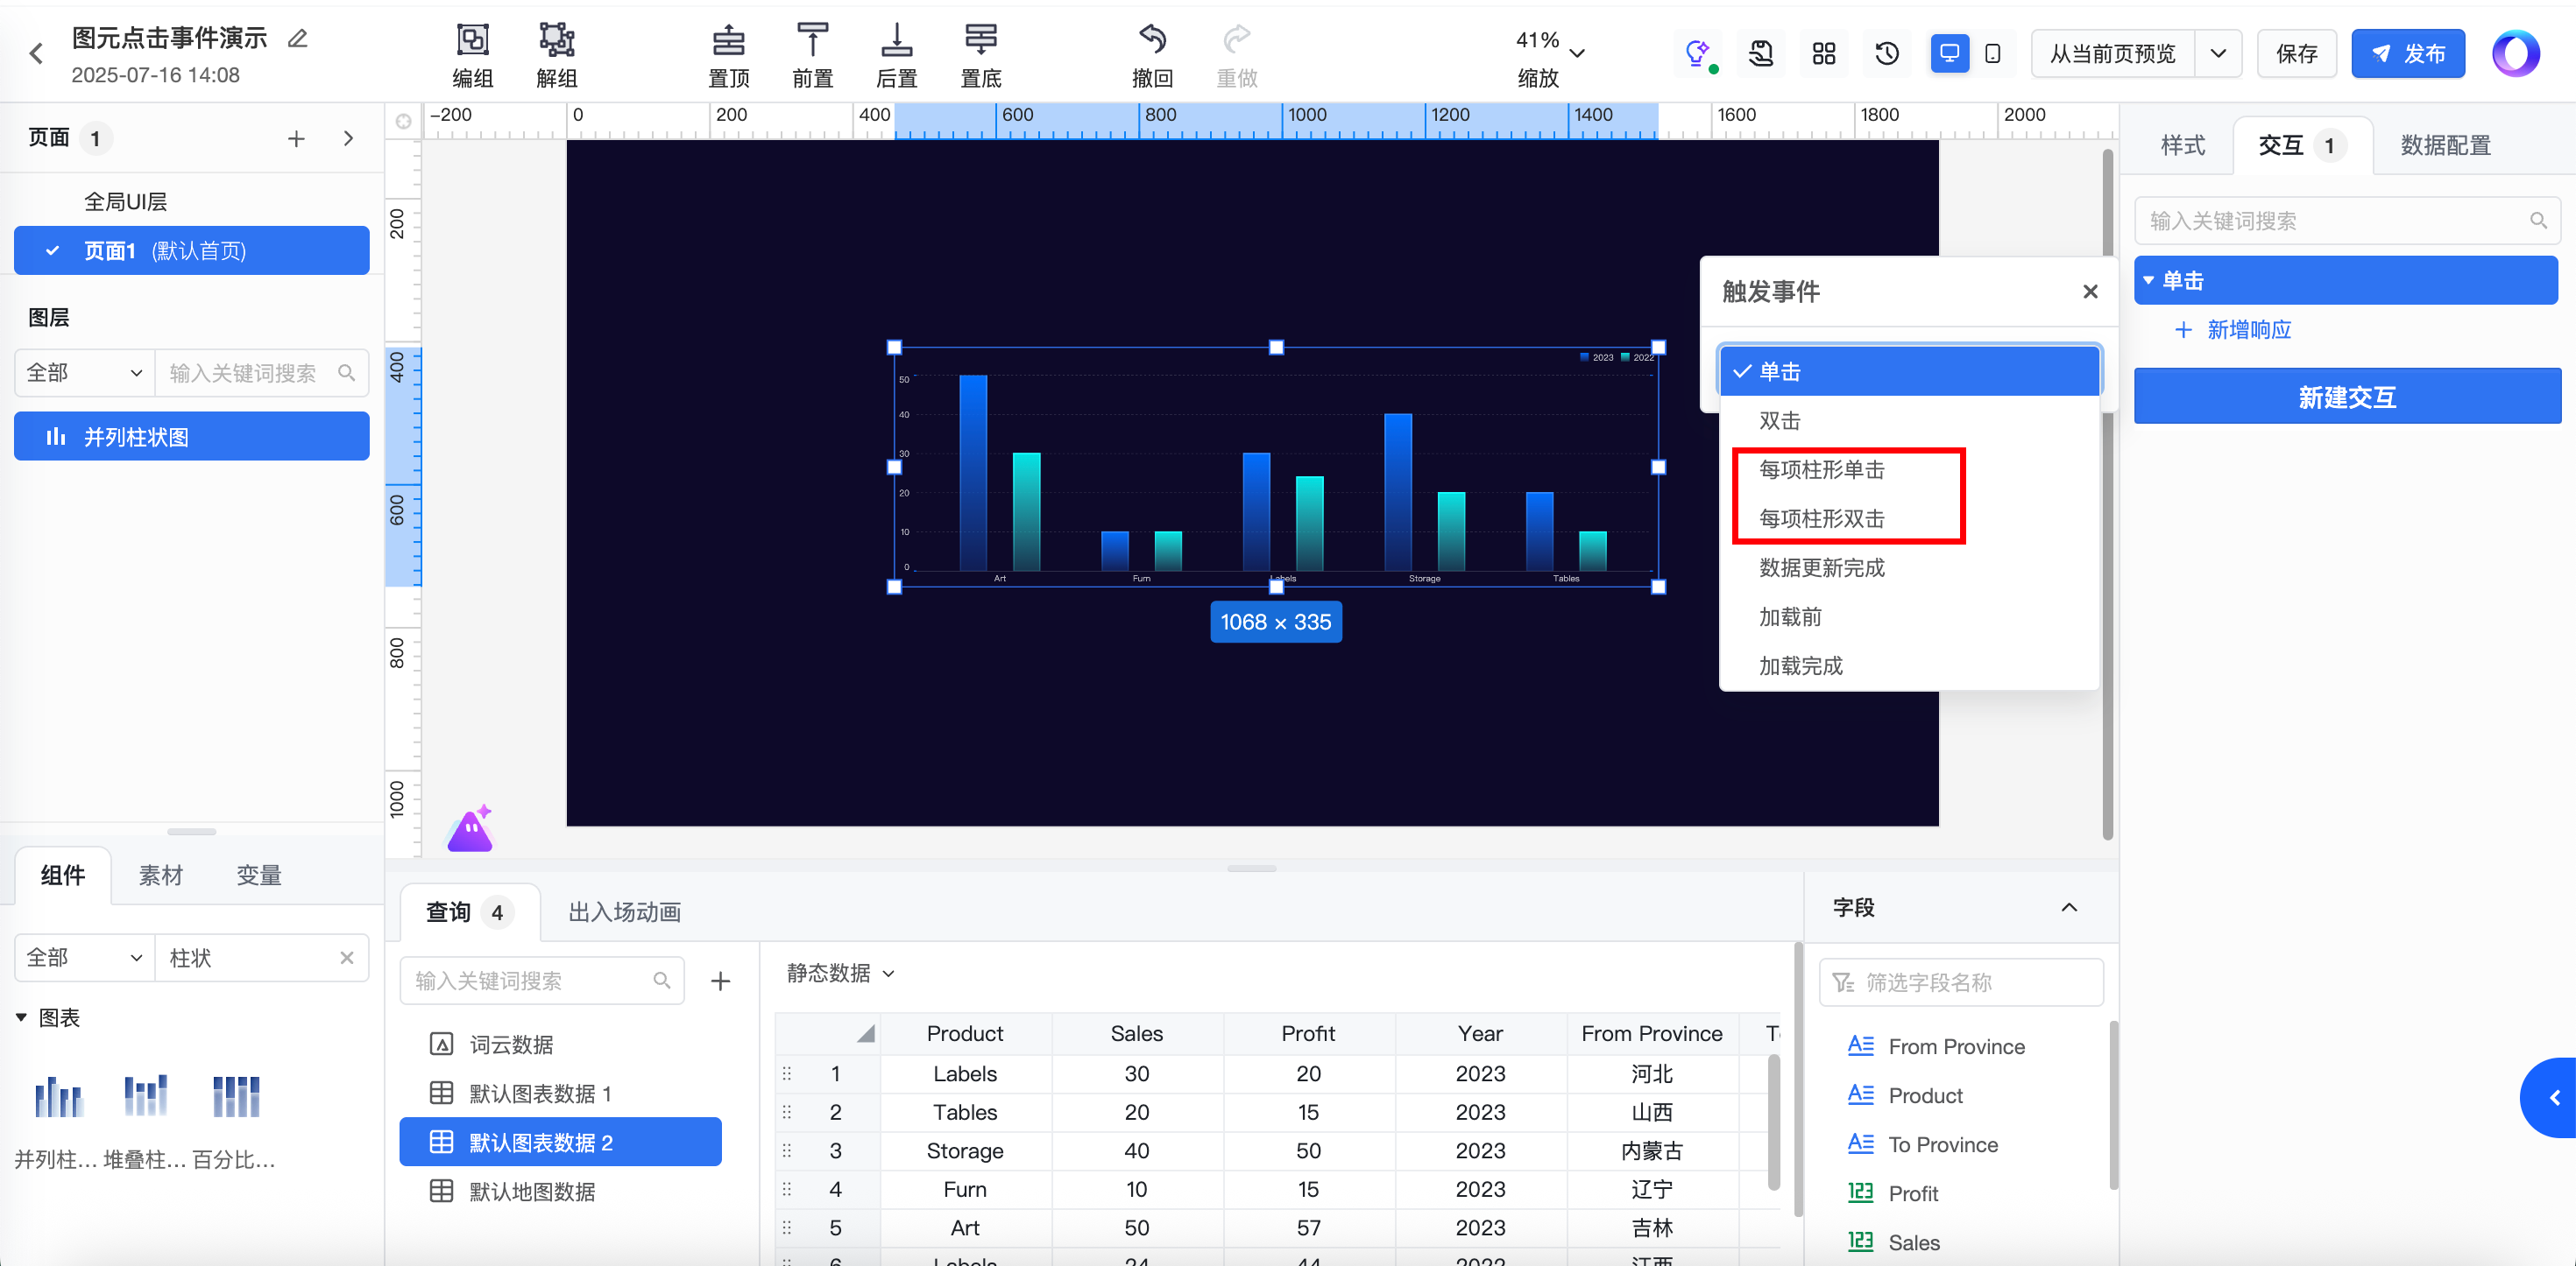Click the 筛选字段名称 filter field

pyautogui.click(x=1960, y=982)
